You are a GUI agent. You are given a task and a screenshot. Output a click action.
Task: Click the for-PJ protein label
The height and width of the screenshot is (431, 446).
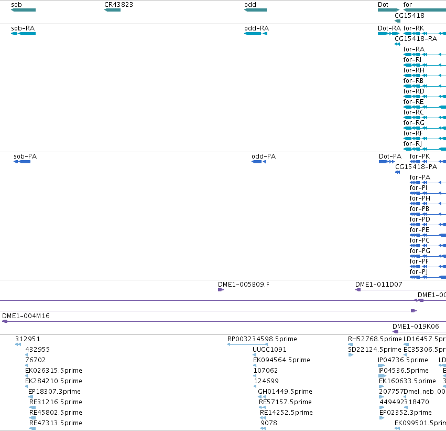click(418, 272)
